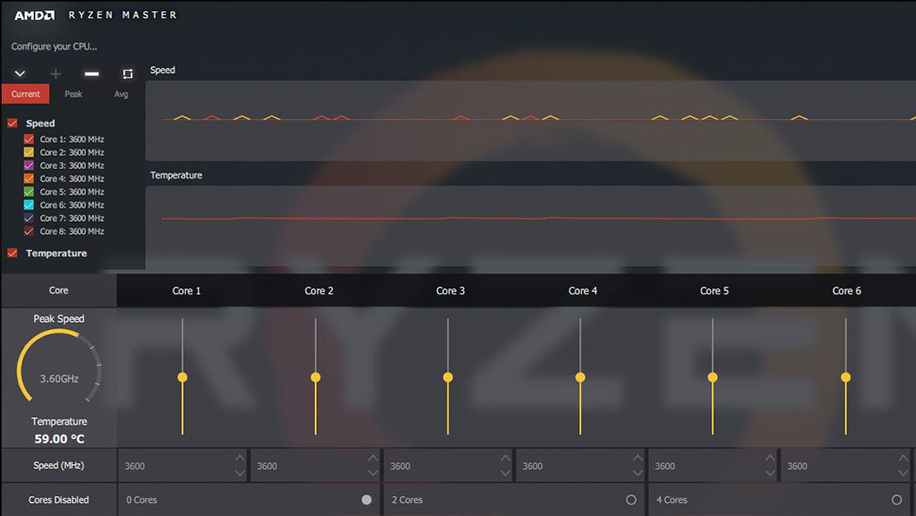Screen dimensions: 916x516
Task: Click the Core 4 slider handle
Action: point(580,377)
